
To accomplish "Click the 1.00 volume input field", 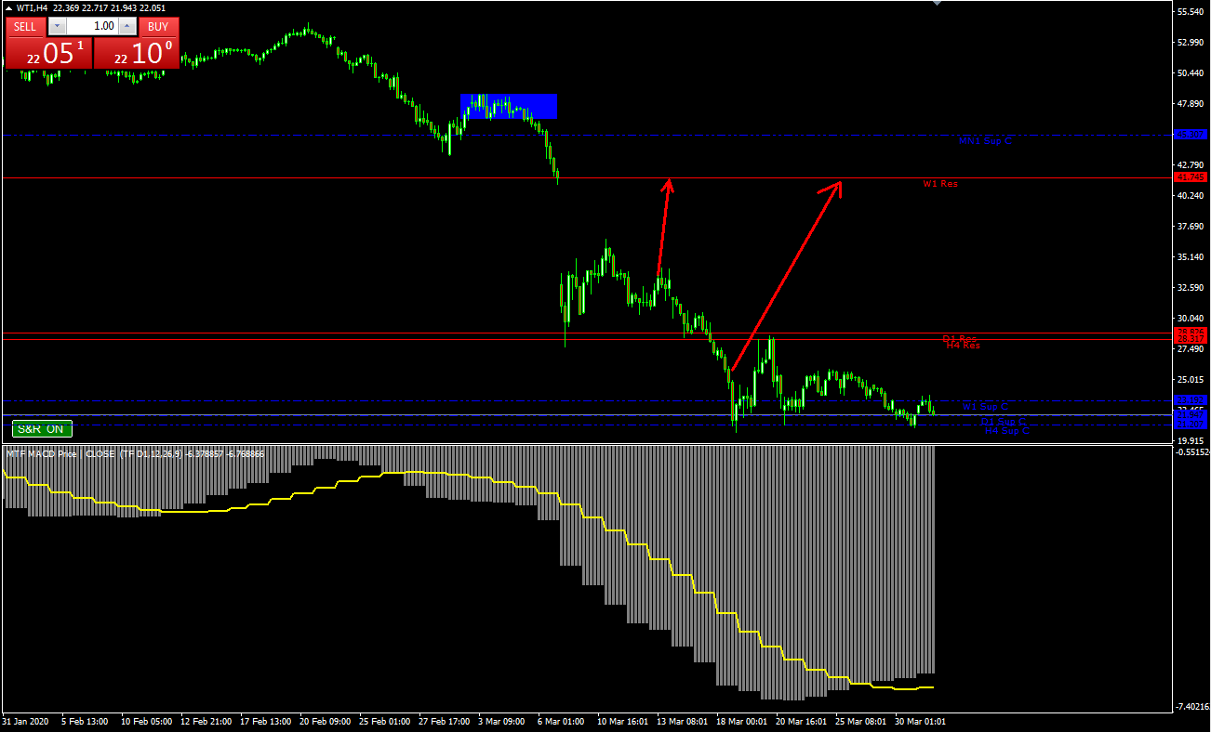I will 93,27.
